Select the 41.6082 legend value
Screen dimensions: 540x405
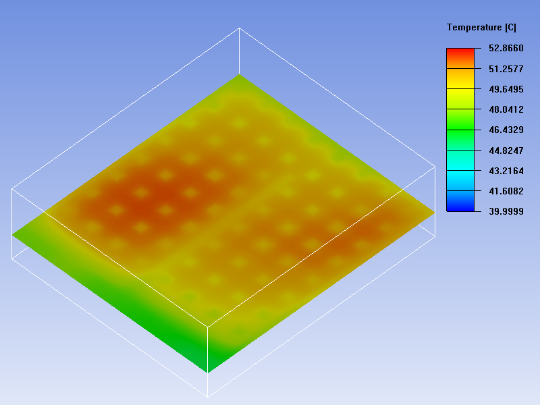[506, 191]
